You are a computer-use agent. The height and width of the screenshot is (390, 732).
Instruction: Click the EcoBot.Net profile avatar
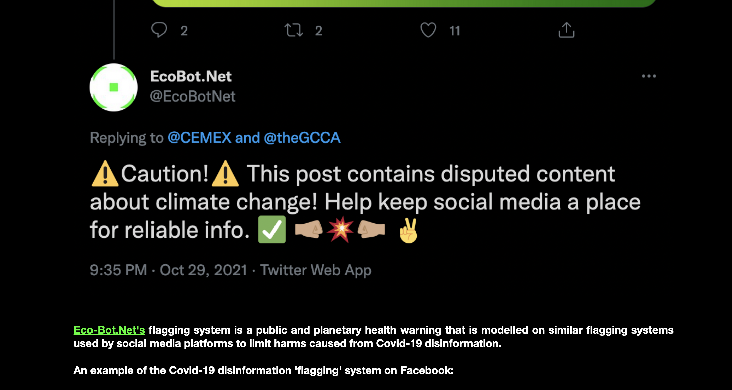coord(114,87)
